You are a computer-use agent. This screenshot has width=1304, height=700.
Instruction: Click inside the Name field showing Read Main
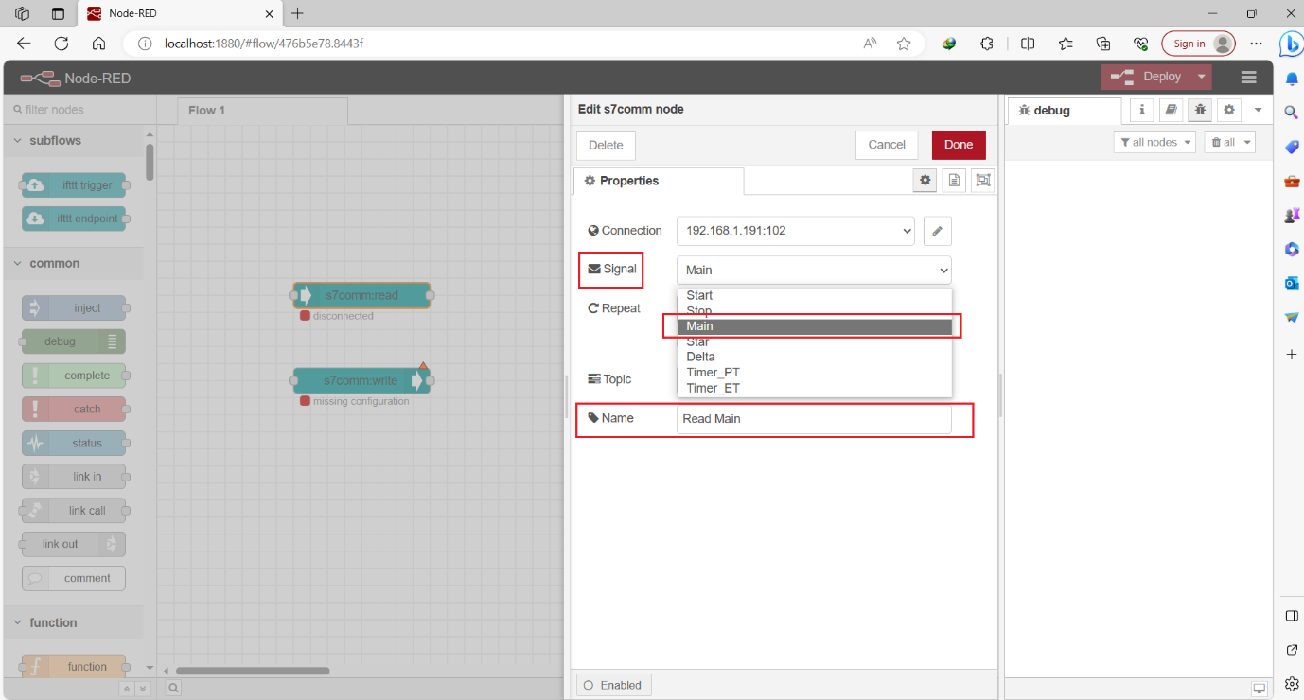[814, 418]
